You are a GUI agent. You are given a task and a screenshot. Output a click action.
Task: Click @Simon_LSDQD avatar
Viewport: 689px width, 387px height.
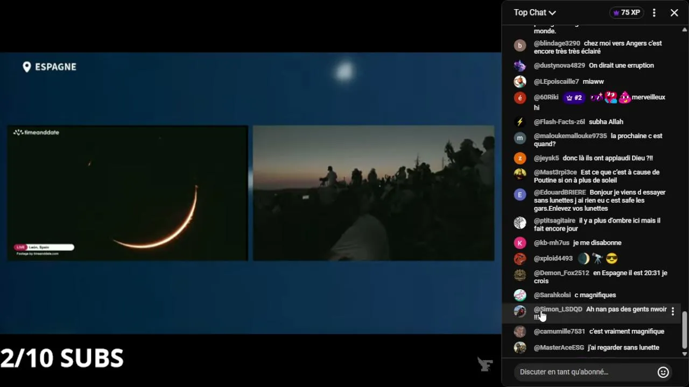pyautogui.click(x=519, y=312)
